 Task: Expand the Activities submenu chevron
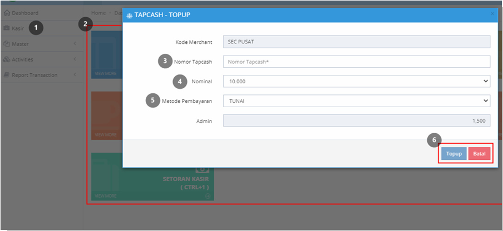(75, 59)
